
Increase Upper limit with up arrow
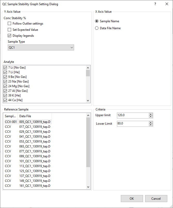point(151,114)
